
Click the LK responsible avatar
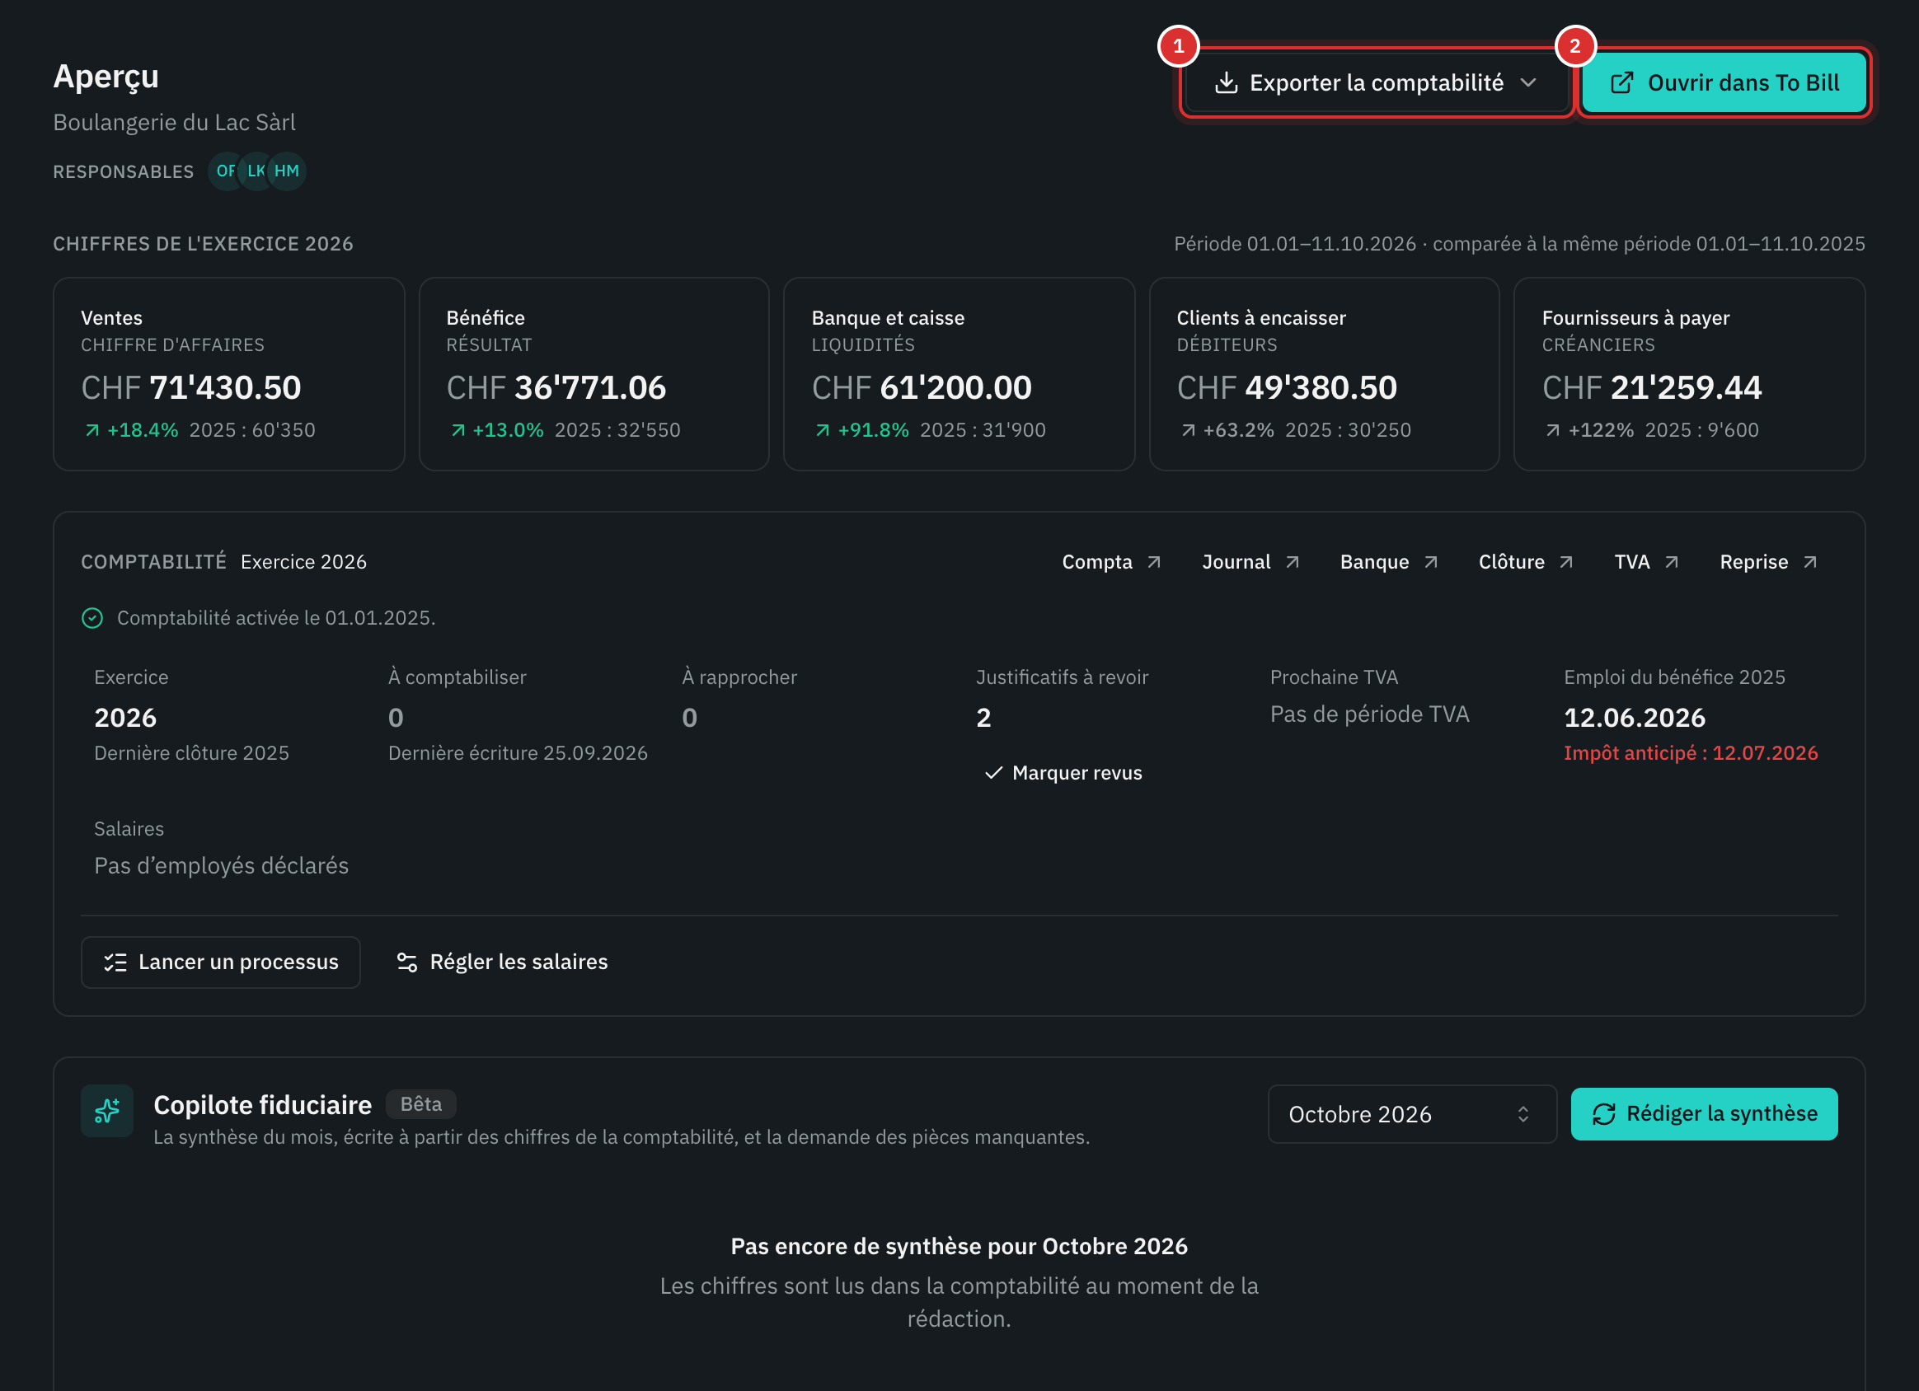[256, 171]
